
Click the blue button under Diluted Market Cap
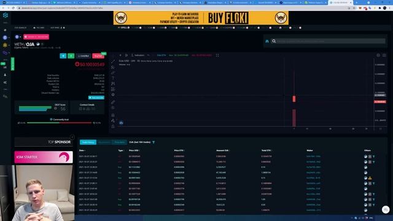tap(96, 98)
